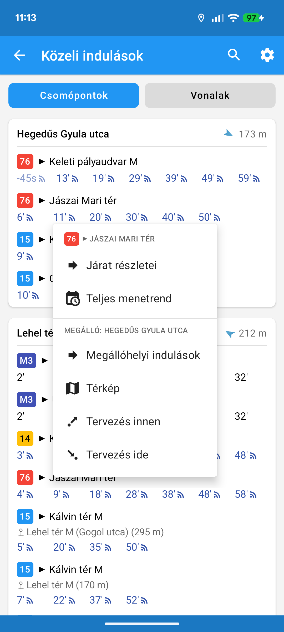Tap the upper M3 metro line badge
This screenshot has width=284, height=632.
26,361
